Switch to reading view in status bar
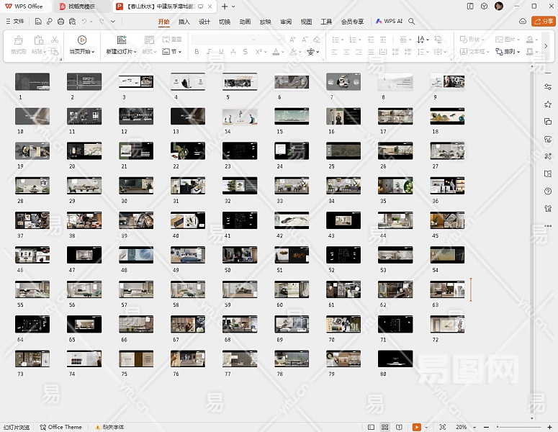 tap(400, 427)
